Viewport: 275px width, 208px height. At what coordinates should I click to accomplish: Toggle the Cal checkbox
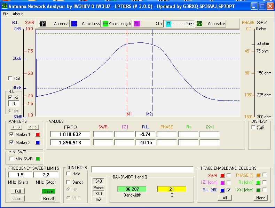[10, 79]
